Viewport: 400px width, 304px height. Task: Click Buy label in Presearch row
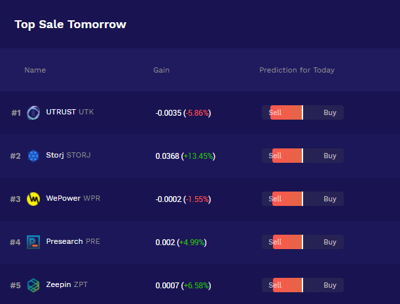tap(330, 242)
